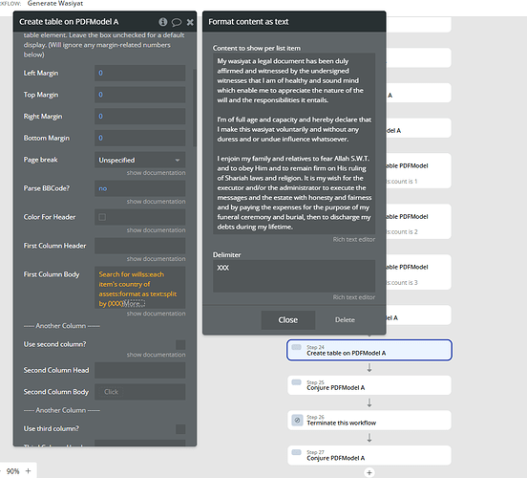Open the Parse BBCode no selector
This screenshot has width=527, height=478.
point(139,188)
